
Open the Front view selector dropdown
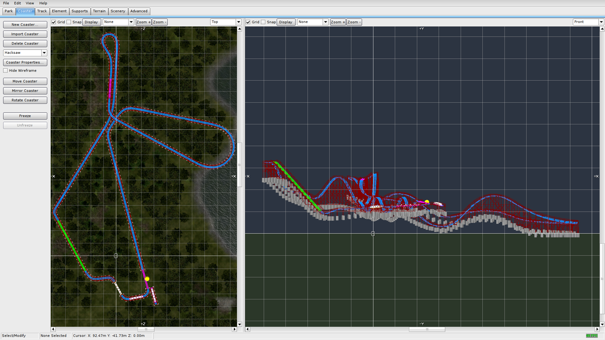(601, 22)
